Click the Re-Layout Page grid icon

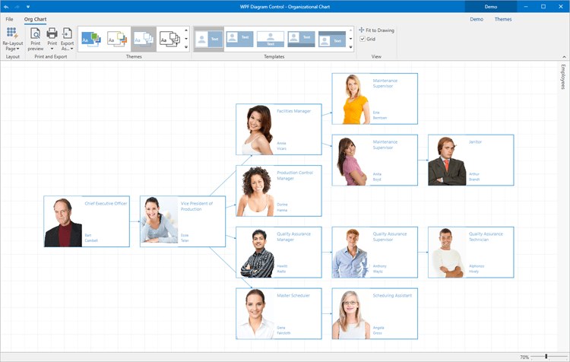coord(12,33)
